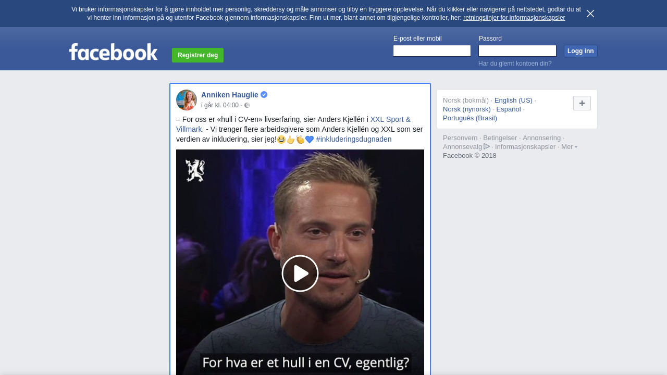Open Anniken Hauglie's profile picture

pos(187,100)
